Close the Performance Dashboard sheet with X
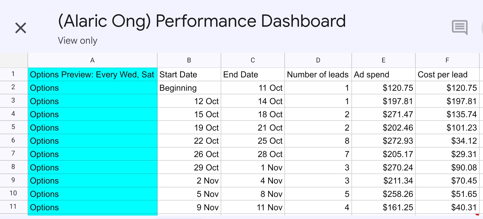The height and width of the screenshot is (219, 483). pos(21,28)
